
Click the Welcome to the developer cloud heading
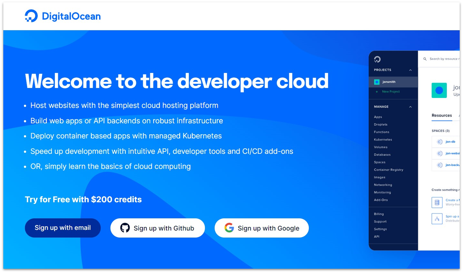[x=177, y=81]
